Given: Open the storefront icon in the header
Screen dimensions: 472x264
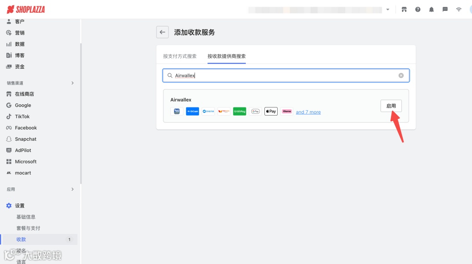Looking at the screenshot, I should (404, 10).
